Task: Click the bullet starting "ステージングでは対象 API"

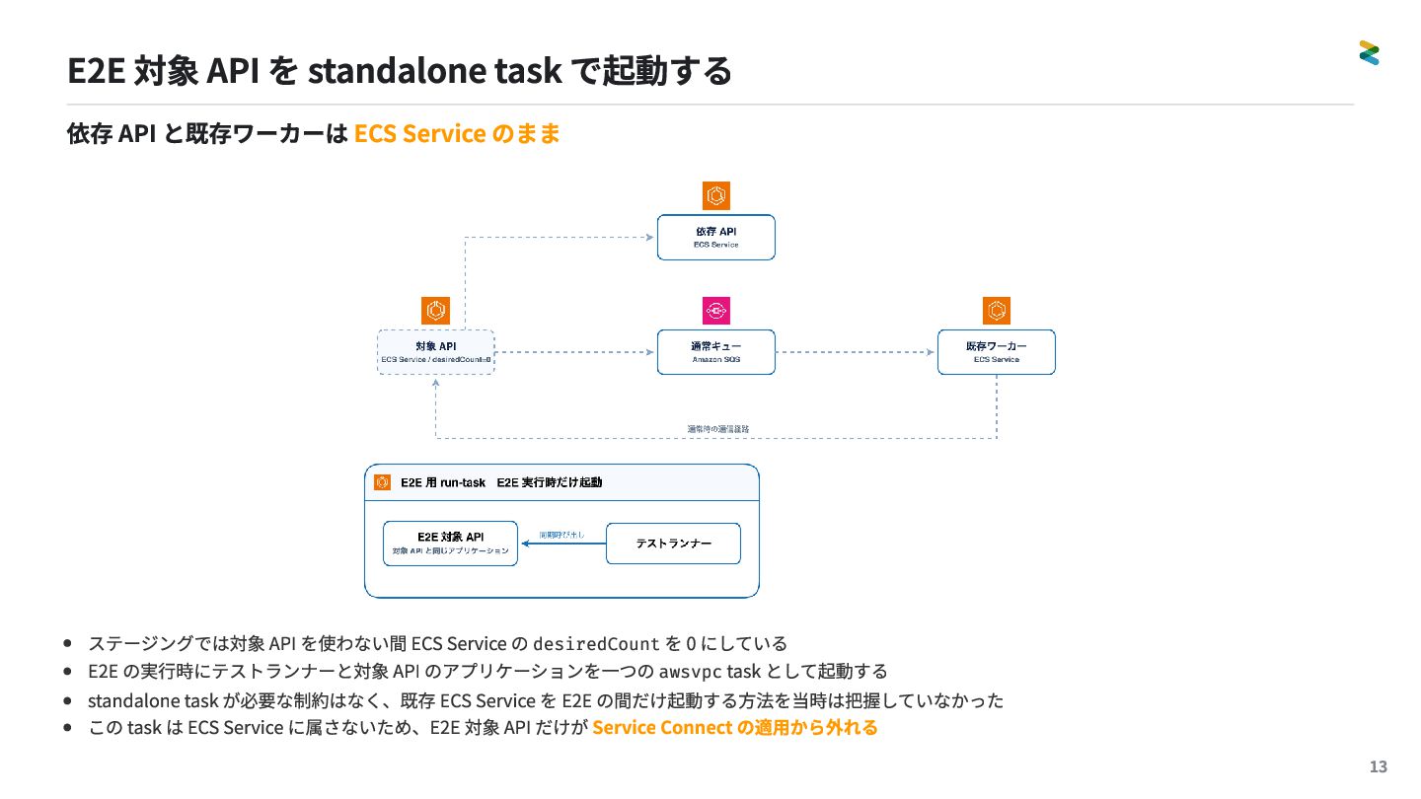Action: click(437, 644)
